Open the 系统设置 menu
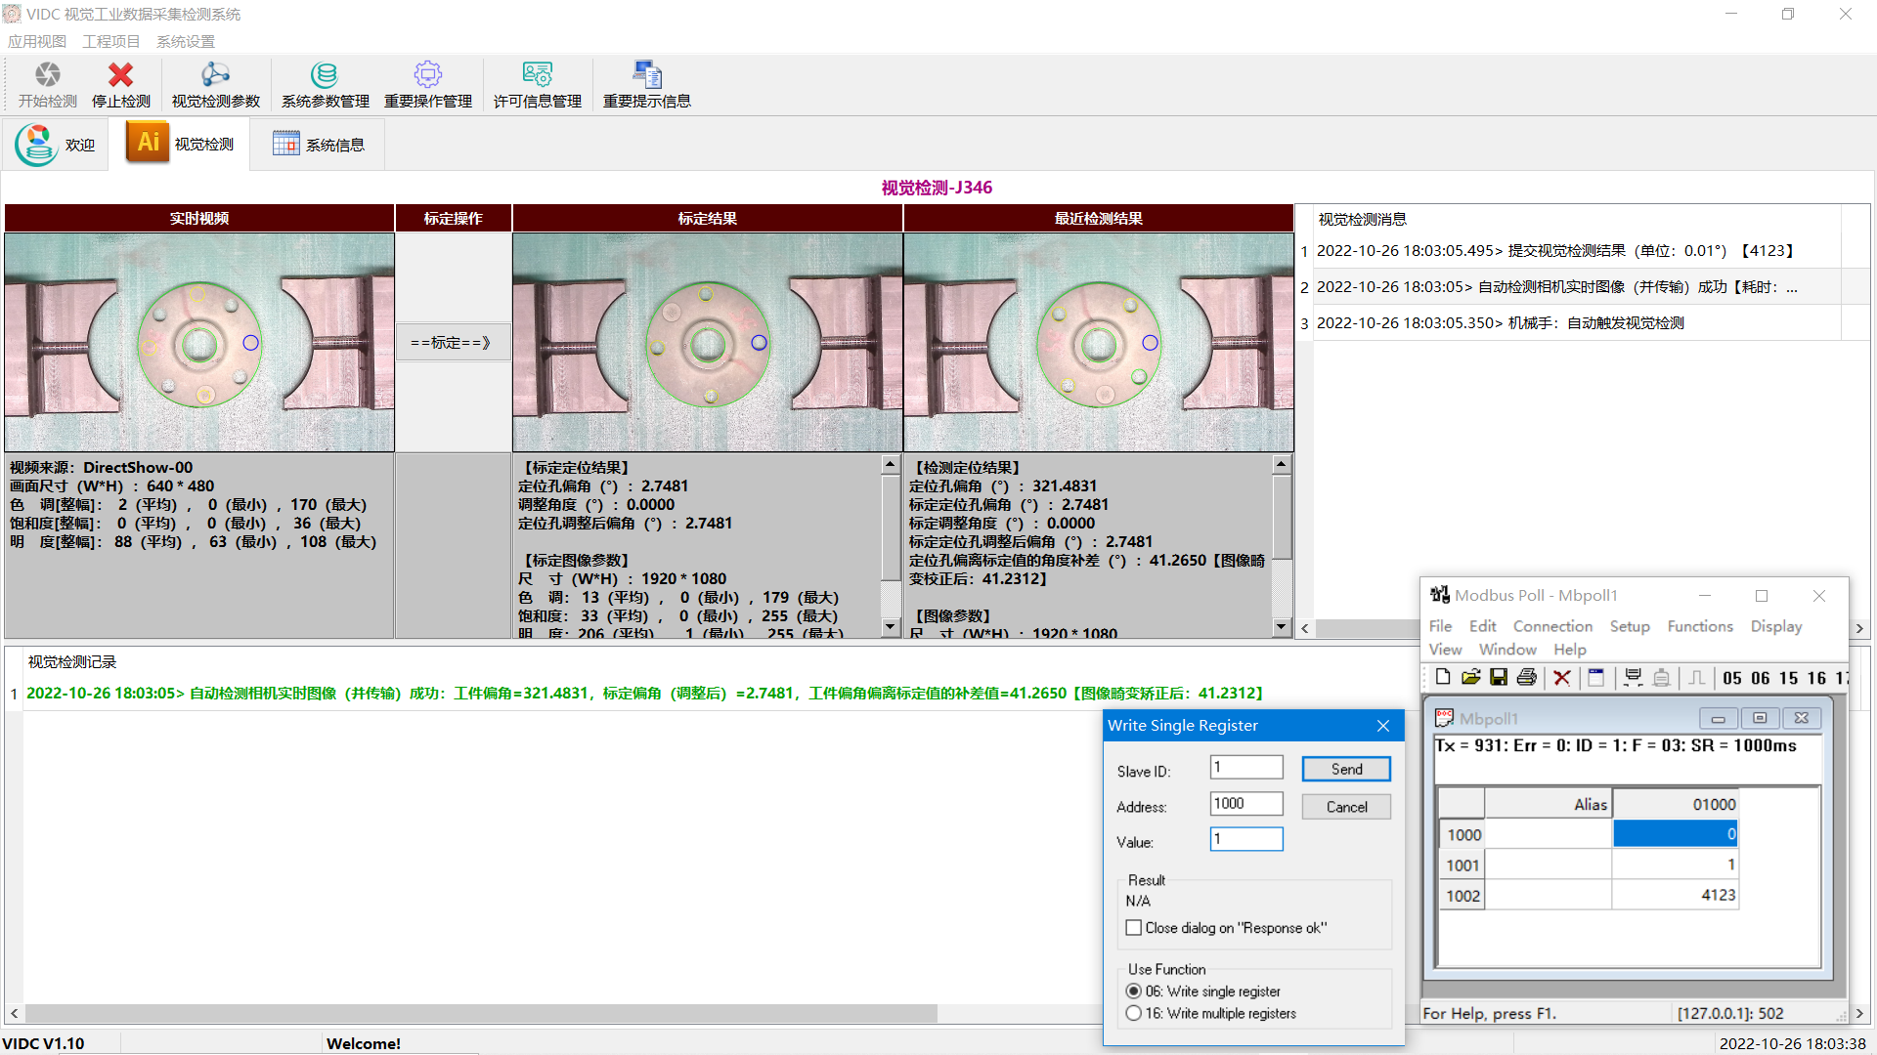The image size is (1877, 1055). pos(186,41)
